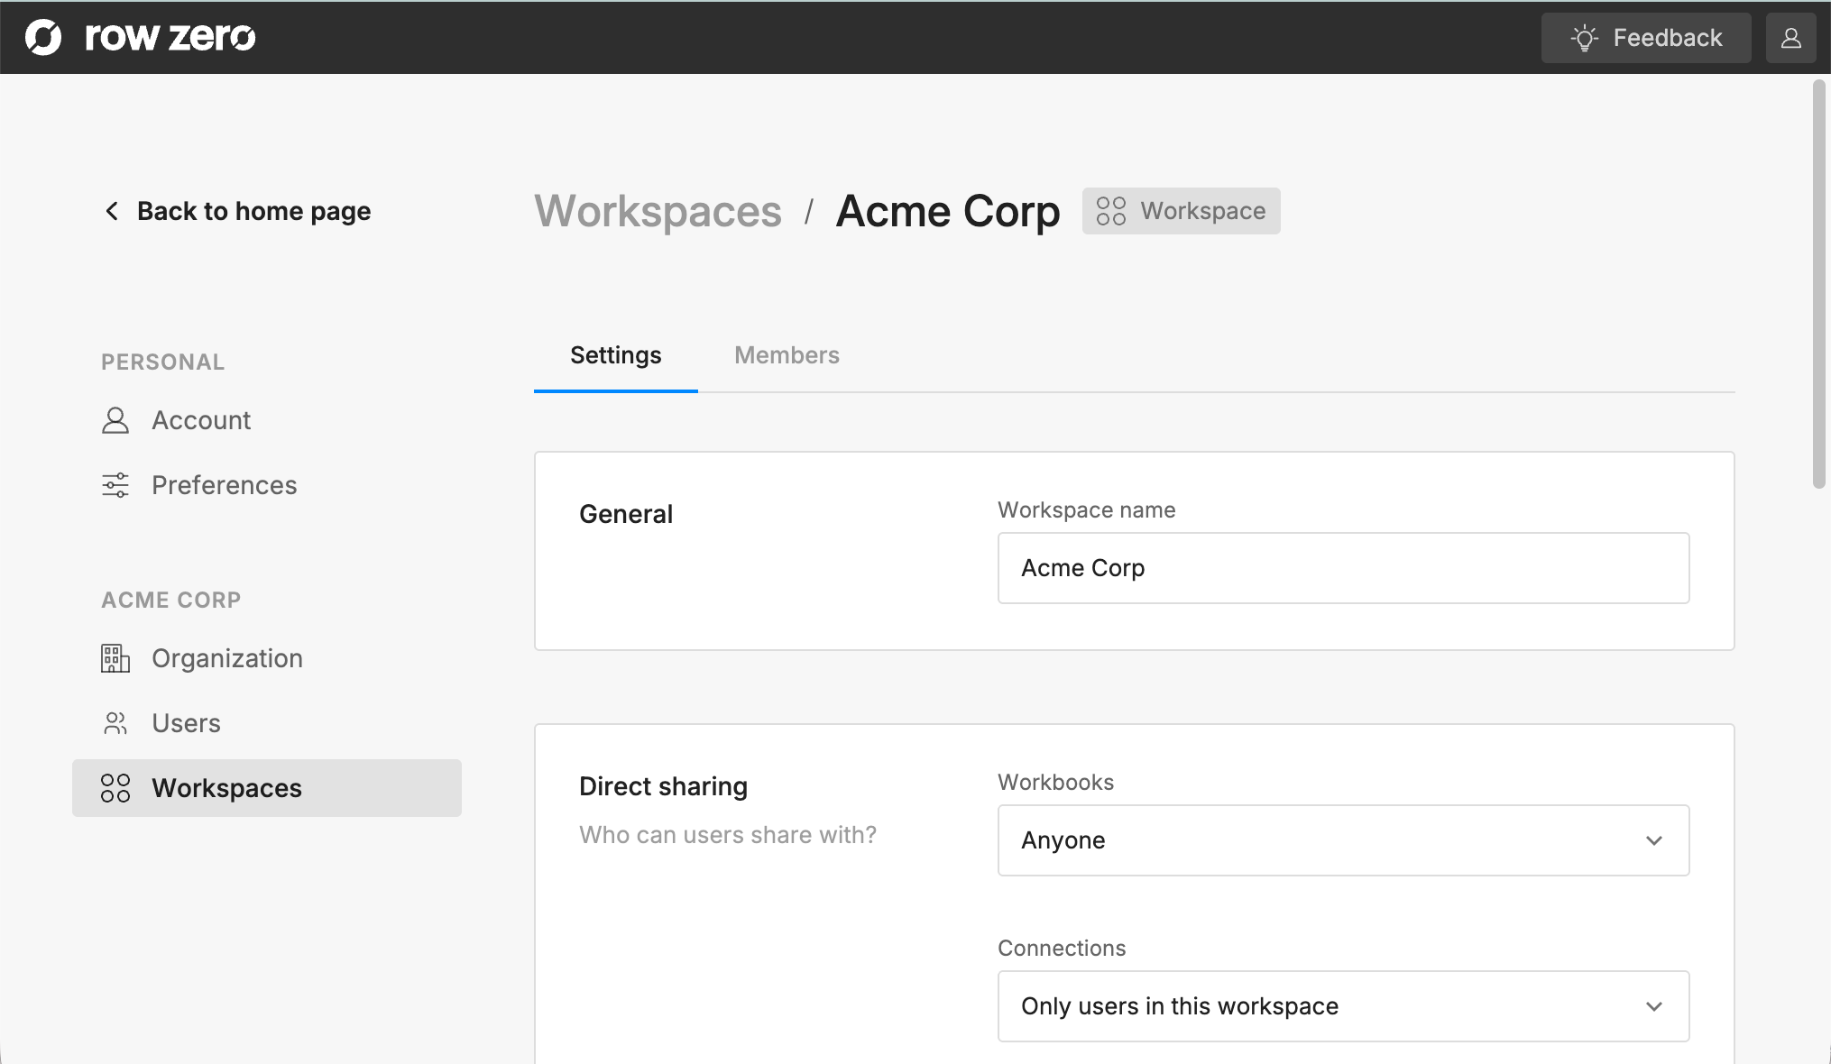
Task: Open Account settings
Action: coord(201,420)
